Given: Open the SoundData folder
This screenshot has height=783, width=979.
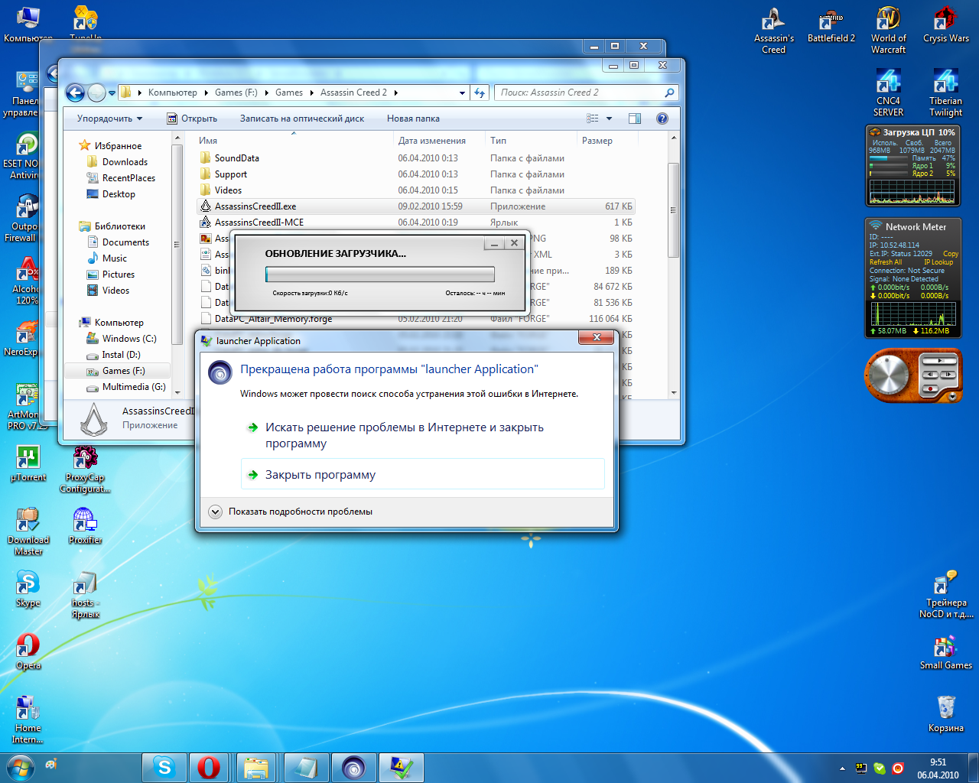Looking at the screenshot, I should [415, 158].
